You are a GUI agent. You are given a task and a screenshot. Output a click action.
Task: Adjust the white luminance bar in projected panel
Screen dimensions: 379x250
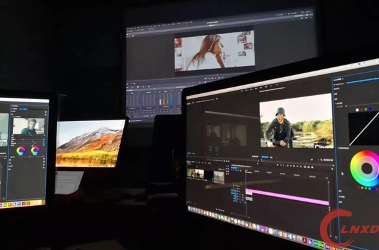[x=160, y=102]
